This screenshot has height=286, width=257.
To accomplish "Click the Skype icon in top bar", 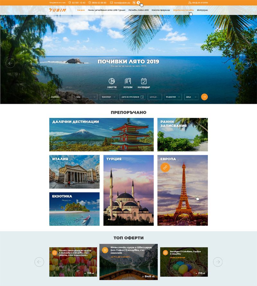I will click(x=134, y=3).
